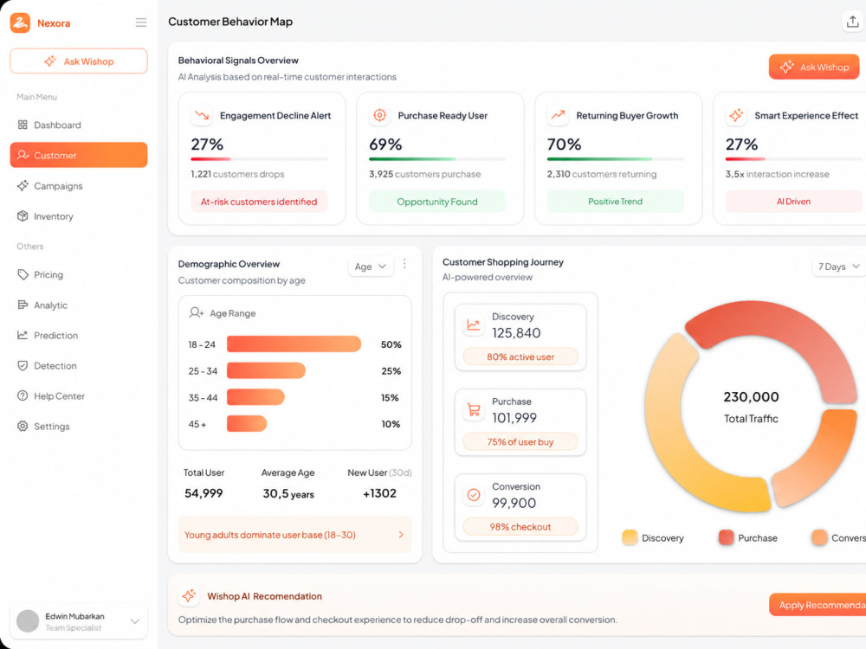Click 230,000 Total Traffic value

tap(751, 397)
